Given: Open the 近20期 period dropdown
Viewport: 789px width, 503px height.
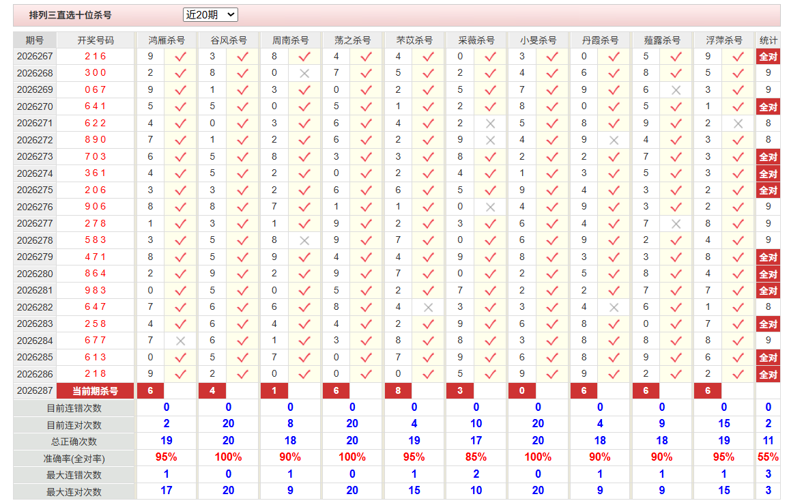Looking at the screenshot, I should (x=210, y=15).
